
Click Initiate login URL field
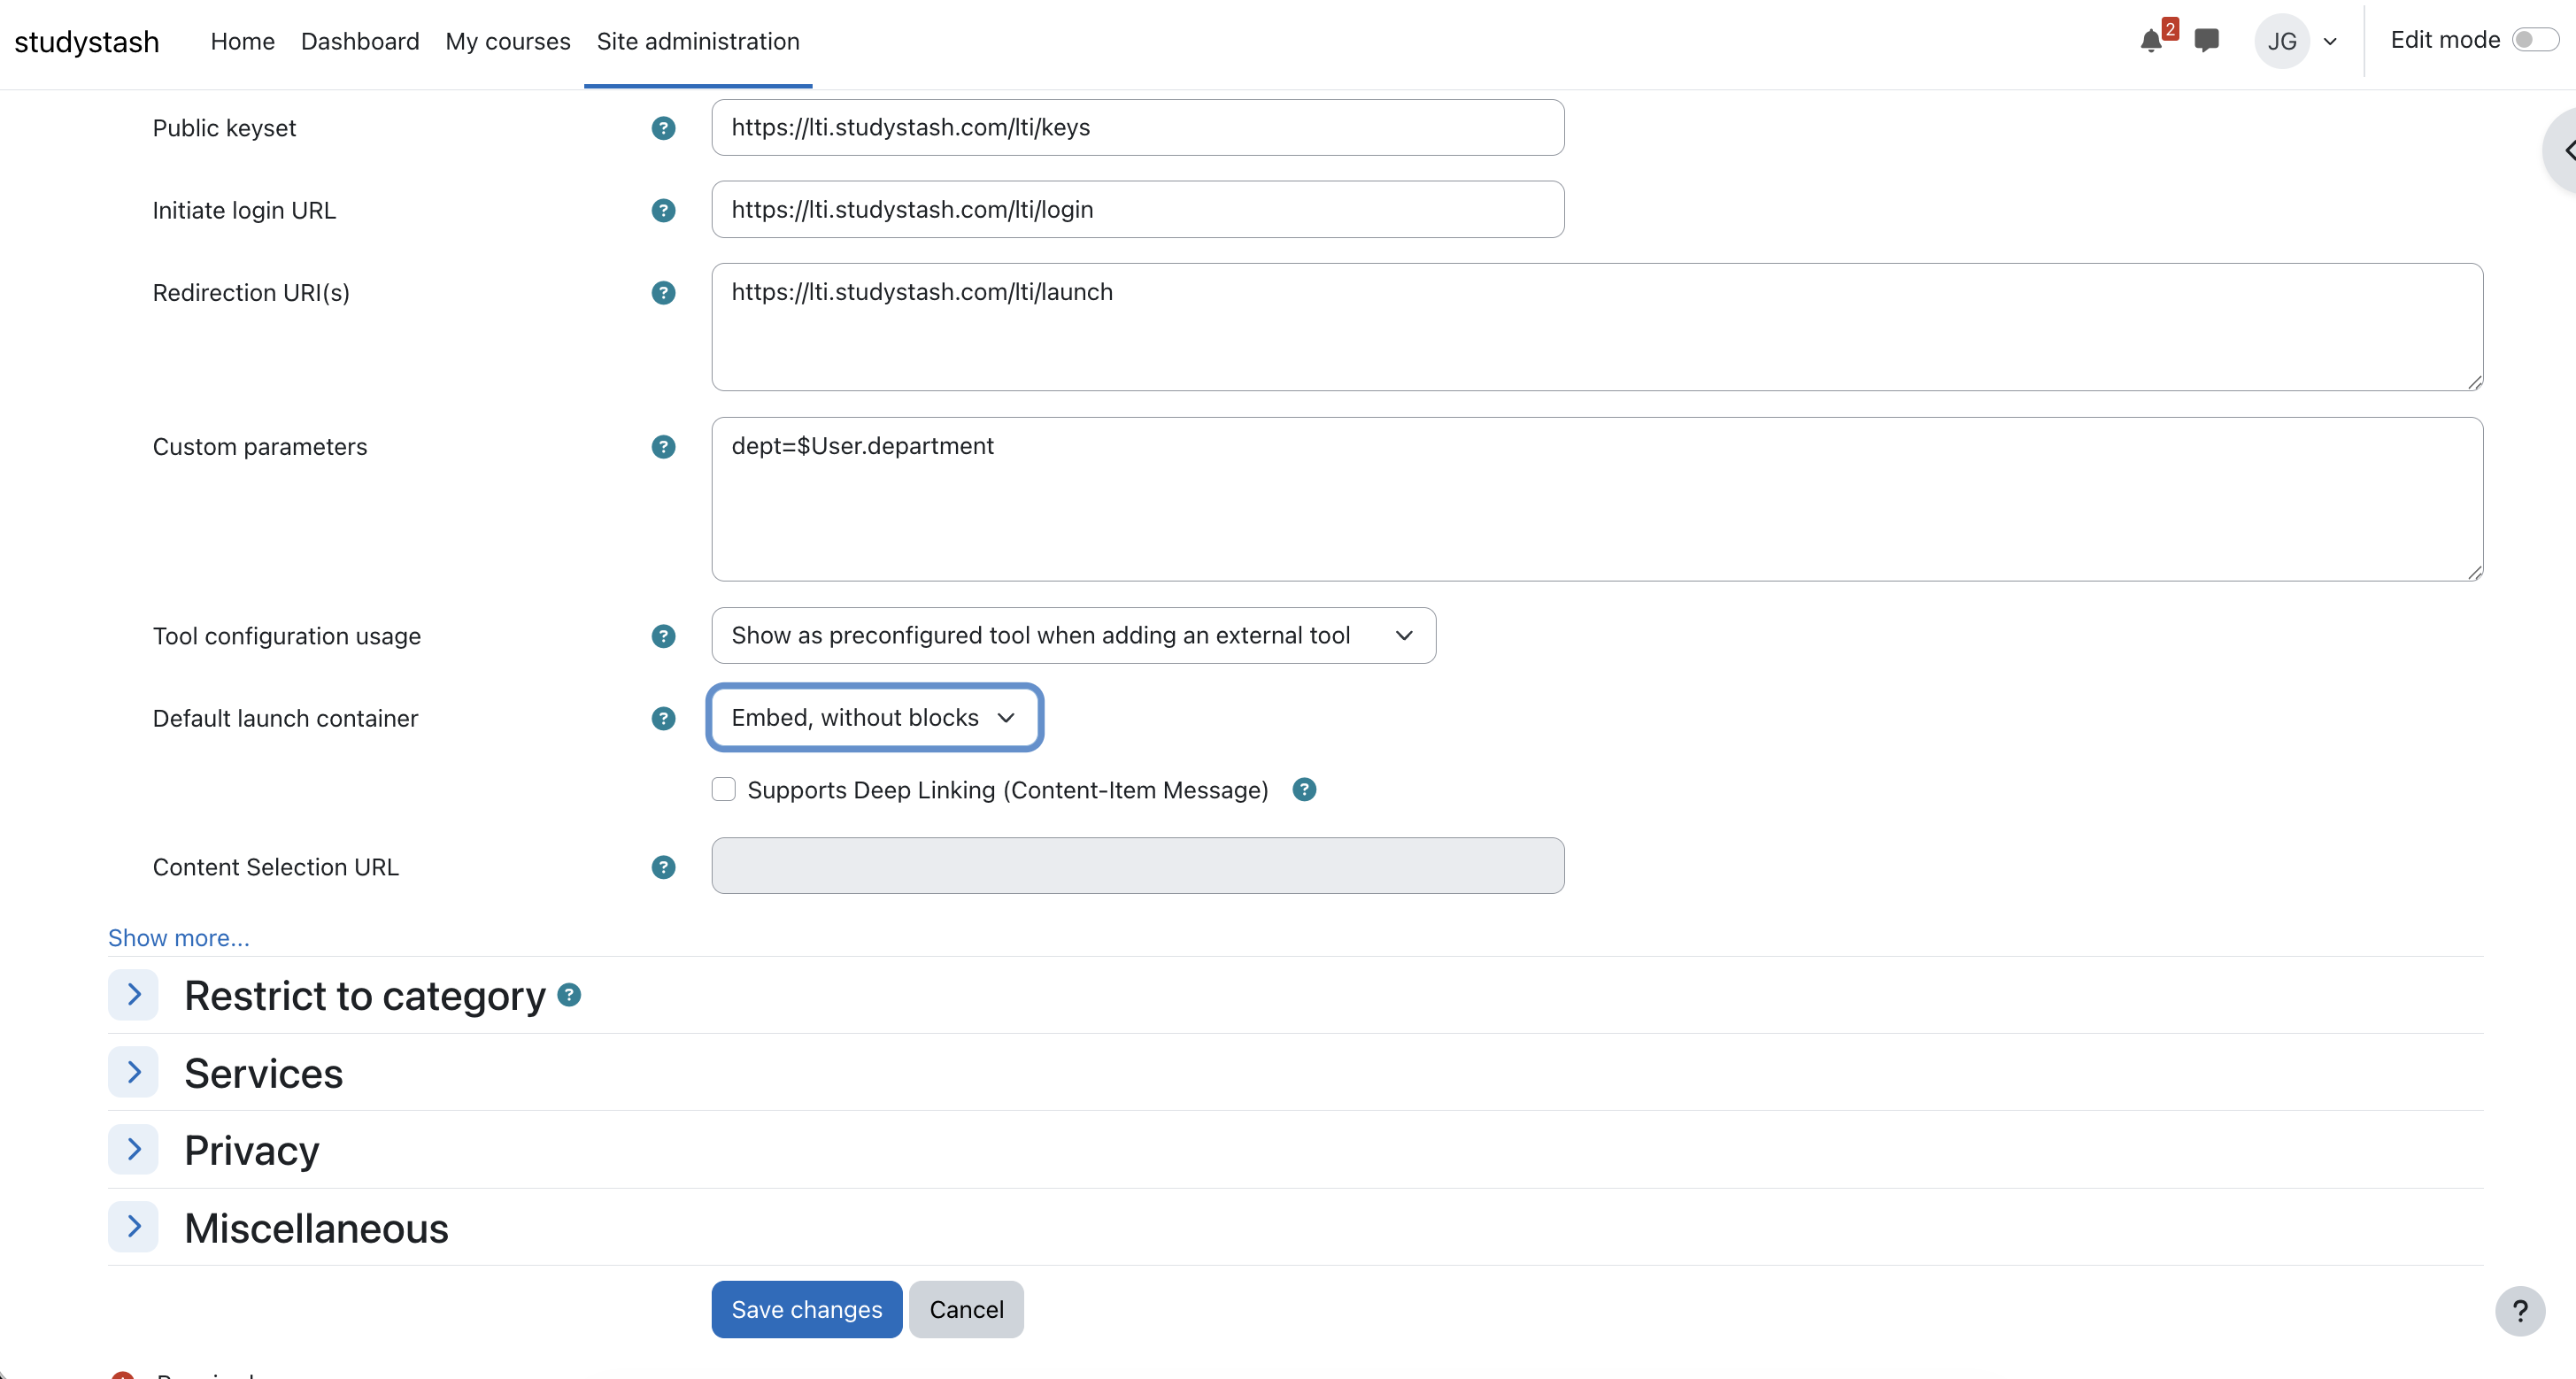pos(1138,210)
